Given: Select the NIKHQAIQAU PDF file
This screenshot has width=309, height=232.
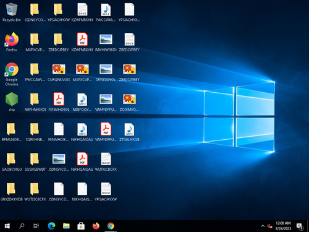Looking at the screenshot, I should 82,161.
